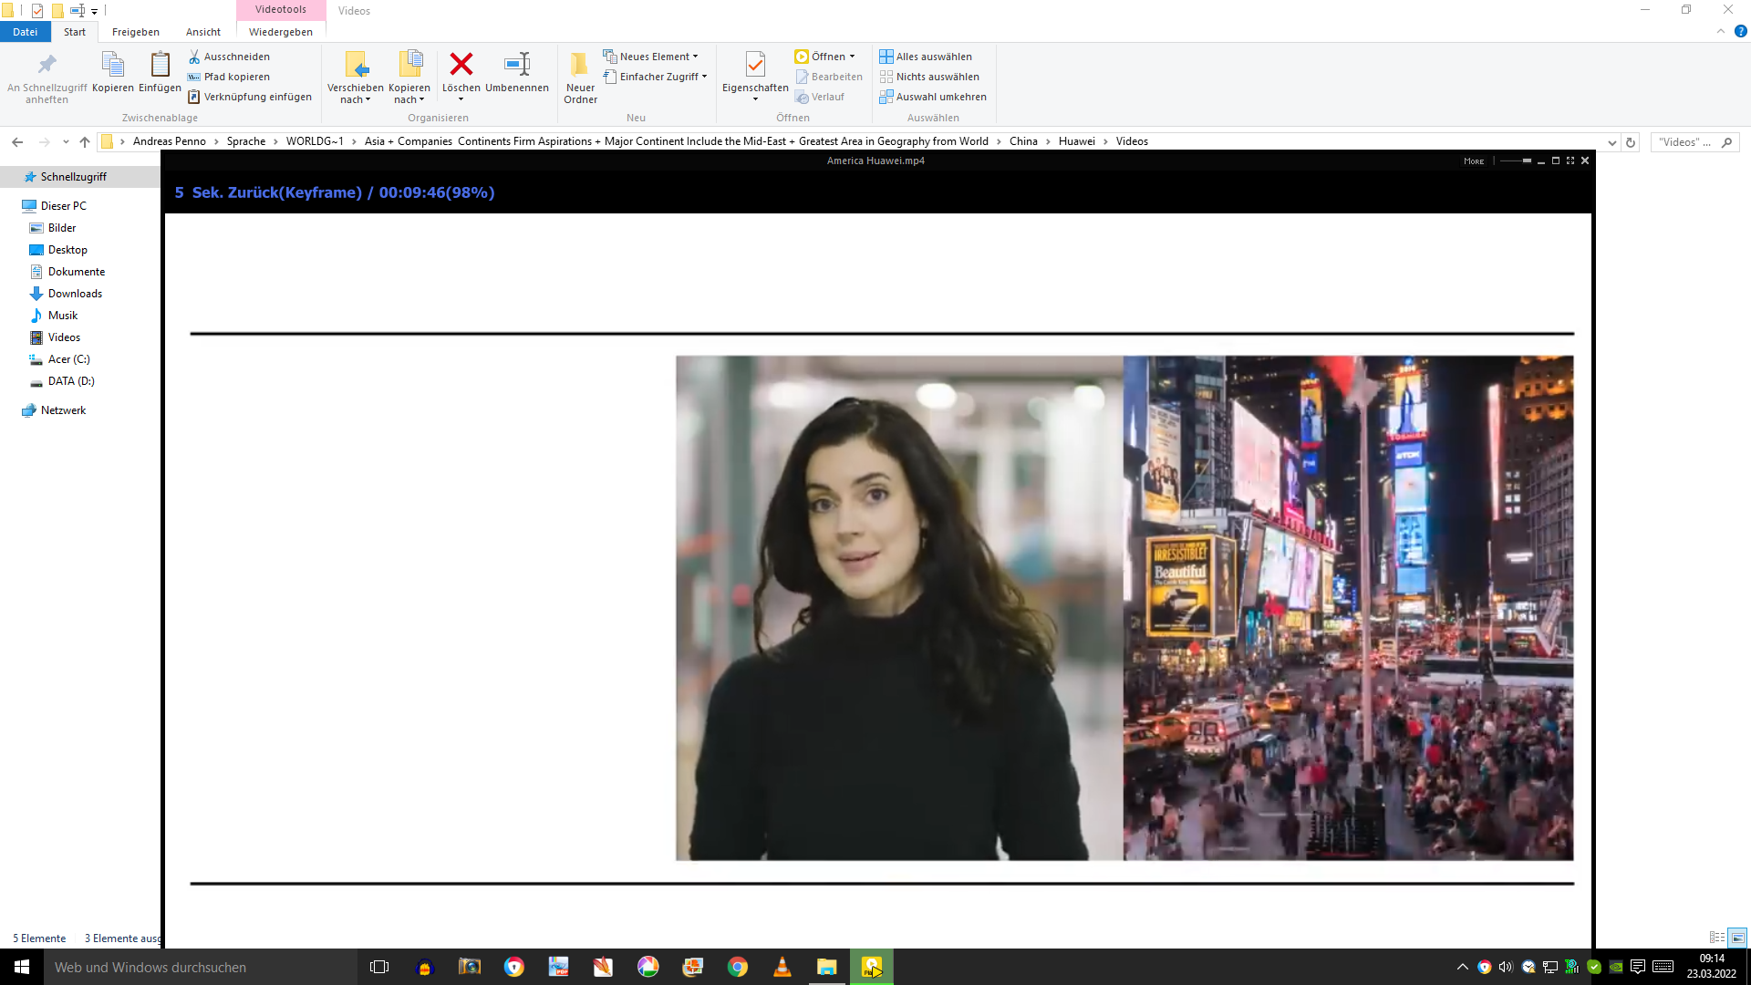The width and height of the screenshot is (1751, 985).
Task: Select Ausschneiden scissors command
Action: point(229,57)
